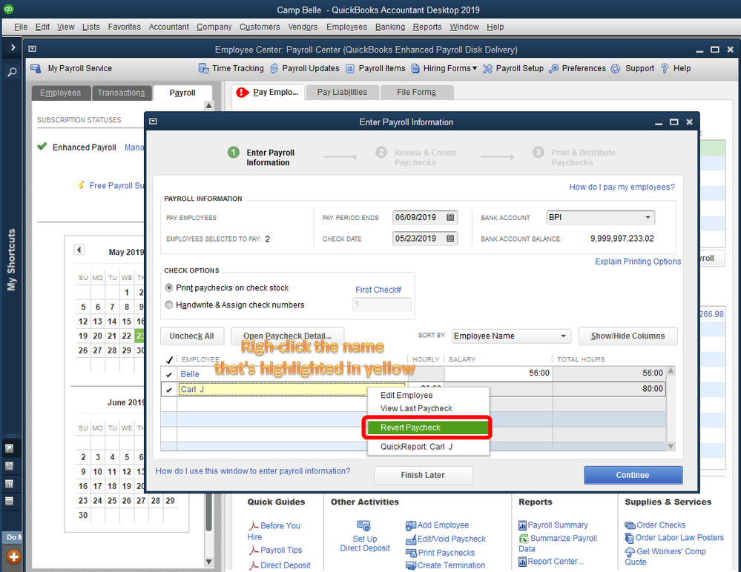Open Time Tracking toolbar icon

[x=203, y=68]
